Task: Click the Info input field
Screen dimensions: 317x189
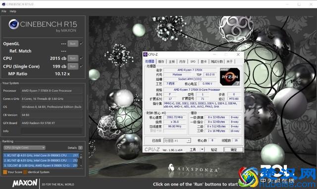Action: click(52, 131)
